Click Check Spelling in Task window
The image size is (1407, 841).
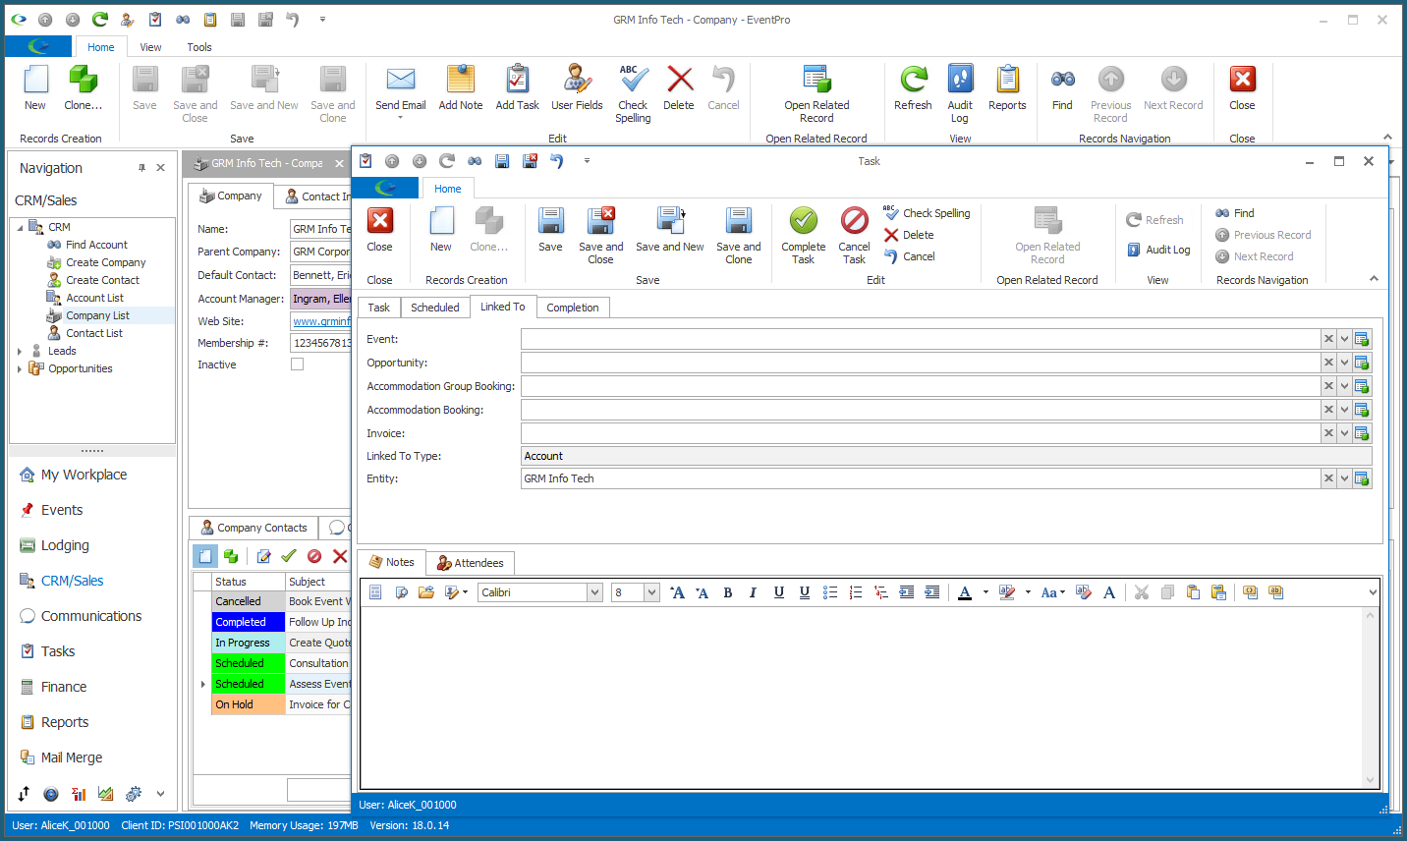tap(927, 213)
